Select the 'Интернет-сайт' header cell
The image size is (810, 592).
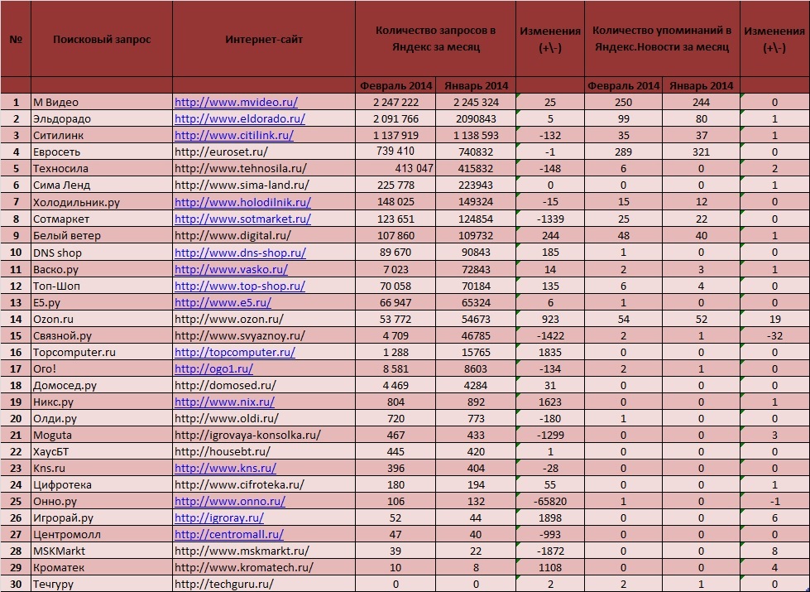click(264, 39)
